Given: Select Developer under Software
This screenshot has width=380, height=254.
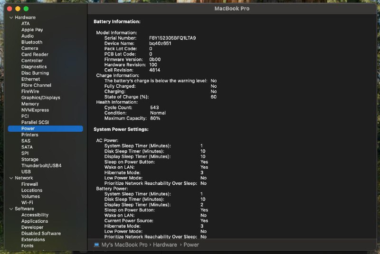Looking at the screenshot, I should click(32, 227).
